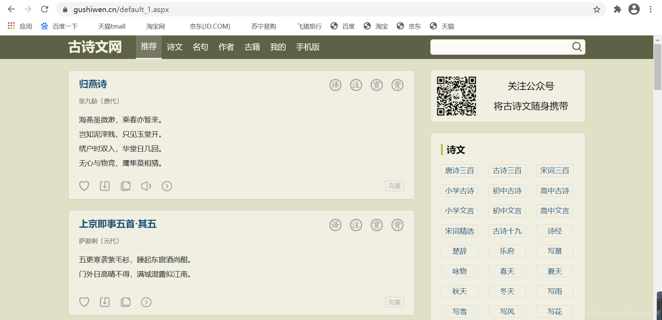
Task: Click the 完善 button for 上京即事五首·其五
Action: click(394, 302)
